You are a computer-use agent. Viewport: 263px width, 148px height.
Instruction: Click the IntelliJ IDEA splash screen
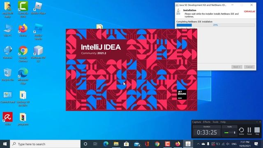point(131,70)
